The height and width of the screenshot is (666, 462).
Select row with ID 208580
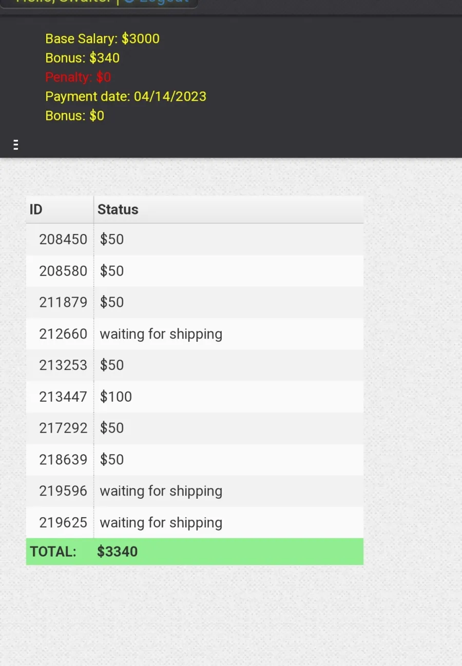(x=195, y=271)
